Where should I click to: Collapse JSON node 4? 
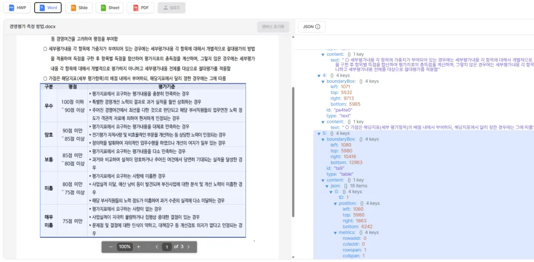tap(318, 75)
